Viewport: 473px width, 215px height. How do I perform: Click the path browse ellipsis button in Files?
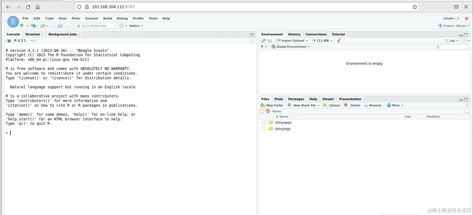(x=468, y=111)
